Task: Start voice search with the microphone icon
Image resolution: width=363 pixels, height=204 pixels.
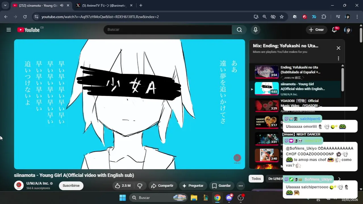Action: point(256,30)
